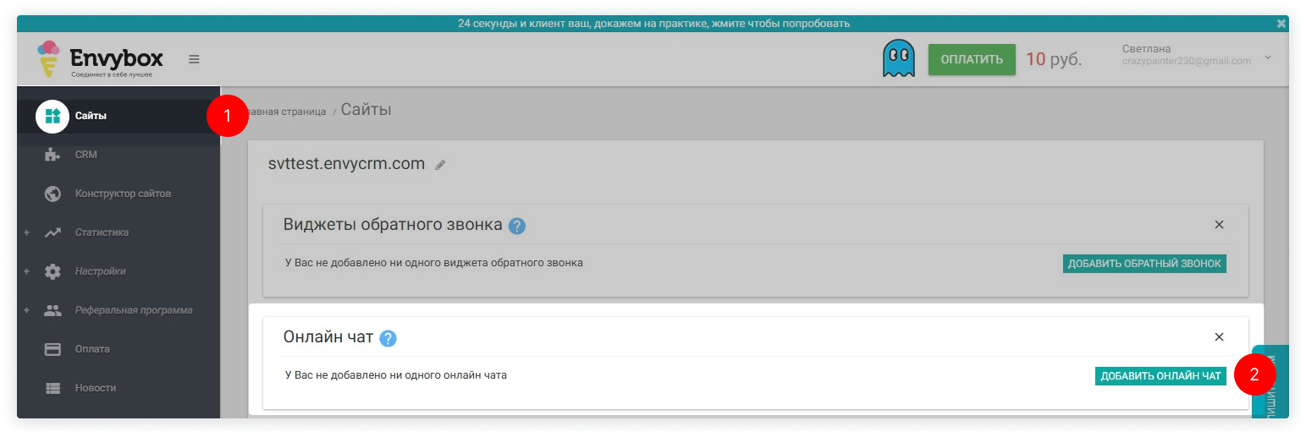1306x437 pixels.
Task: Click the Реферальная программа people icon
Action: click(x=52, y=310)
